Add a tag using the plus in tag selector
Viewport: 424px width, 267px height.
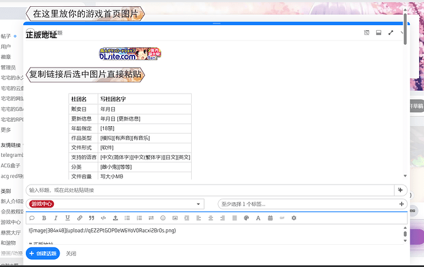[x=401, y=204]
